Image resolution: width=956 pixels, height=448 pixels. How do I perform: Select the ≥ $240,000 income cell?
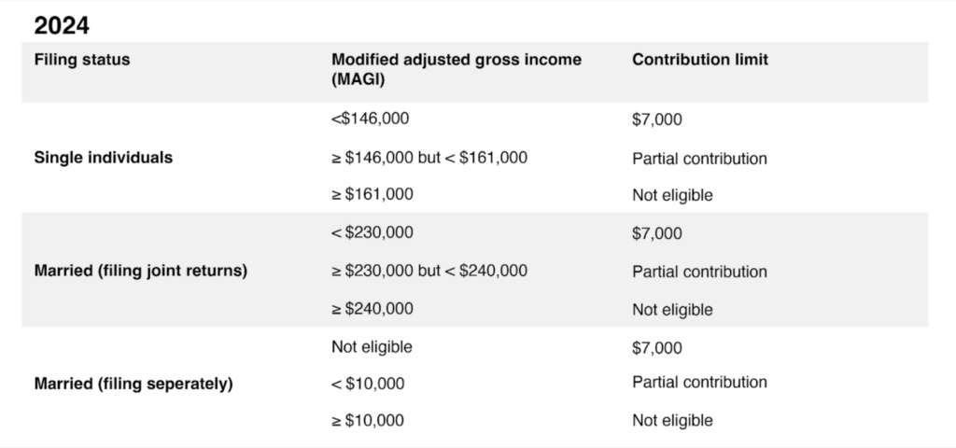click(x=373, y=309)
